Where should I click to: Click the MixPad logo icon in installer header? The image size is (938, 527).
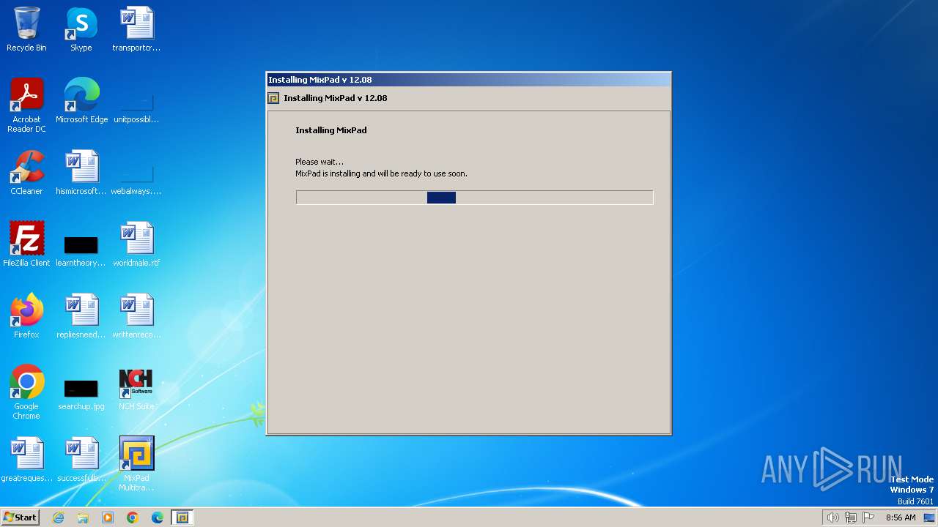pos(273,98)
